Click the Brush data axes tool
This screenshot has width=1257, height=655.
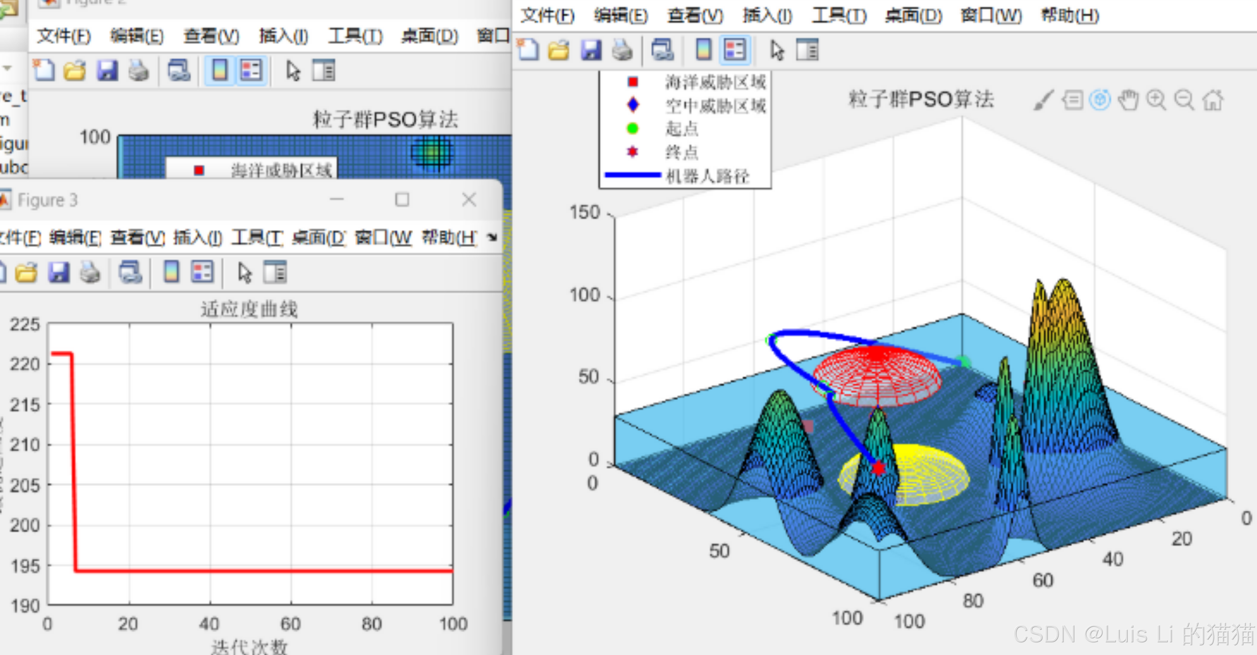[x=1043, y=101]
